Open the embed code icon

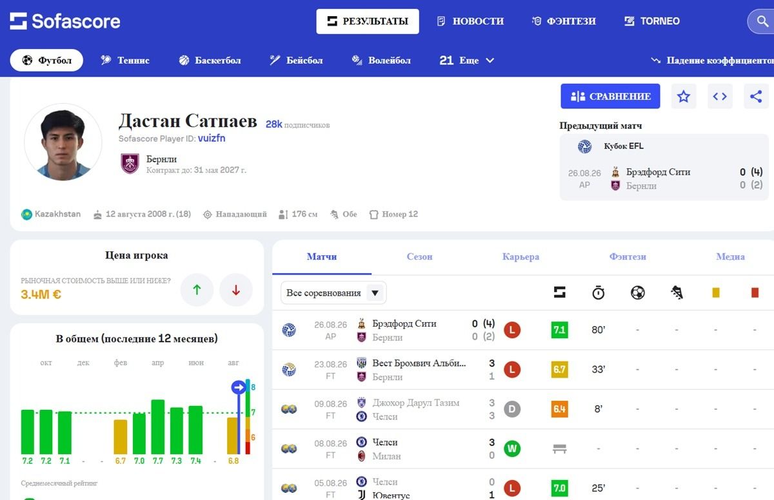[720, 97]
